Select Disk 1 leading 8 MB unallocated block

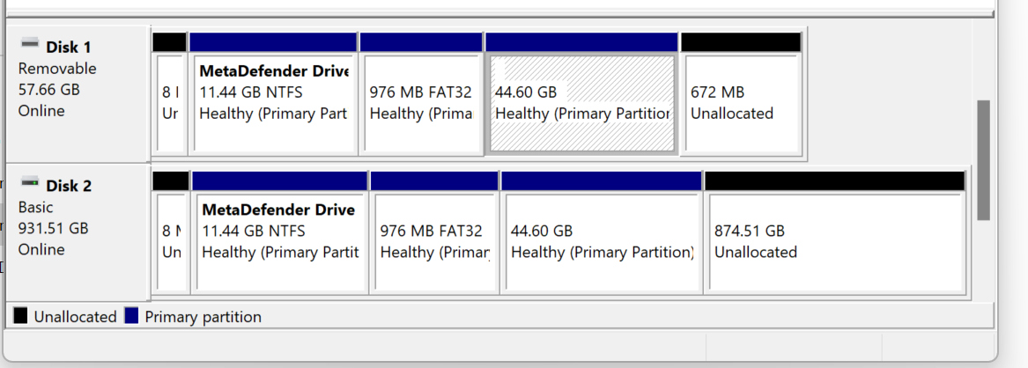click(170, 93)
